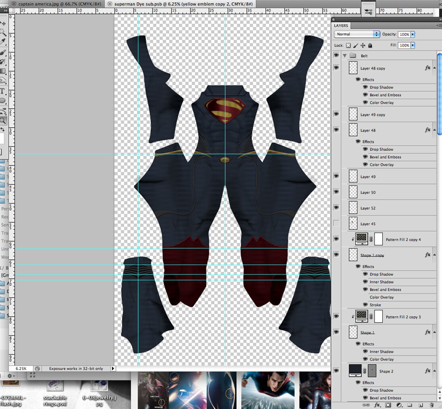Select the Eyedropper tool
The height and width of the screenshot is (409, 442).
pyautogui.click(x=3, y=42)
